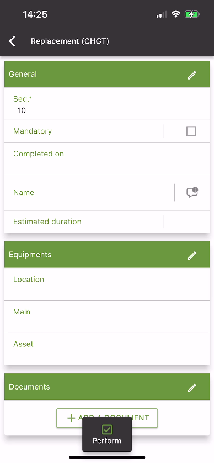Tap the Perform checkmark icon

tap(106, 429)
